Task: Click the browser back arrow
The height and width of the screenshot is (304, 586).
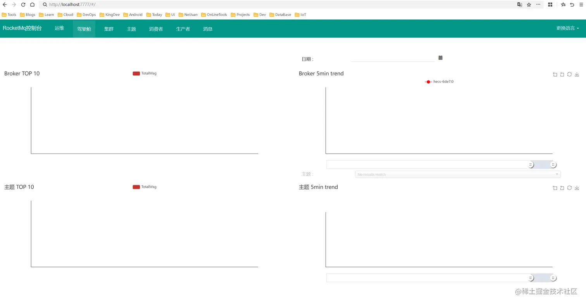Action: 5,5
